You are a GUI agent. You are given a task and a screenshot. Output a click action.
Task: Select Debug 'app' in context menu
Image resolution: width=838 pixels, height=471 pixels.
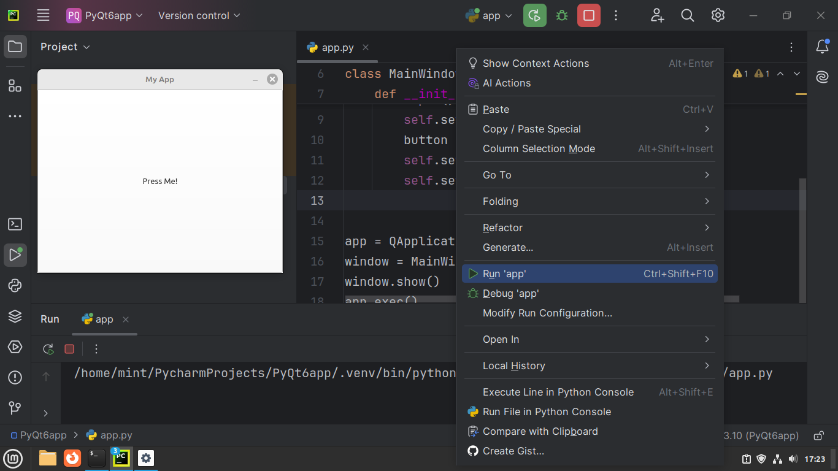coord(590,293)
